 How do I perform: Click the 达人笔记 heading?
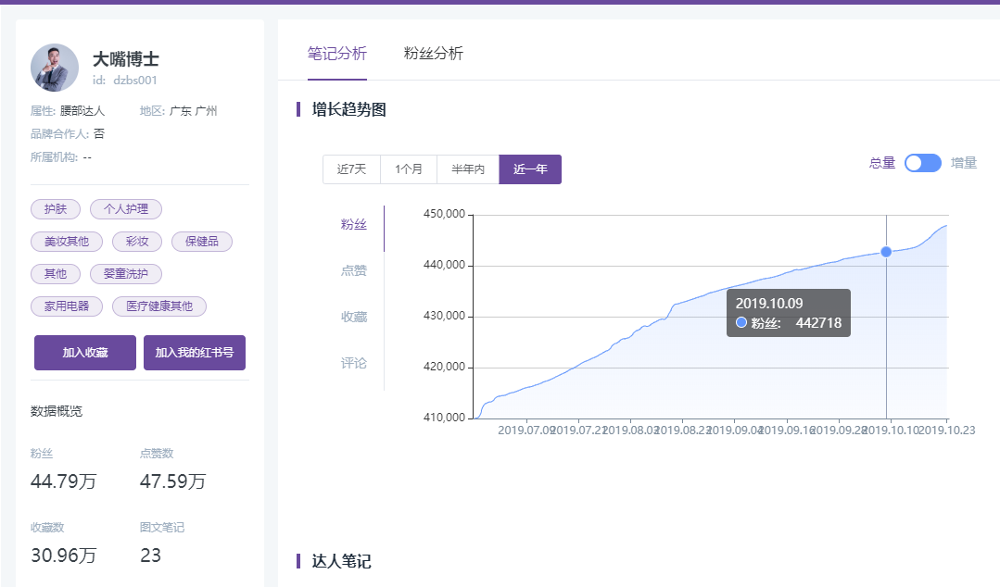pos(341,561)
